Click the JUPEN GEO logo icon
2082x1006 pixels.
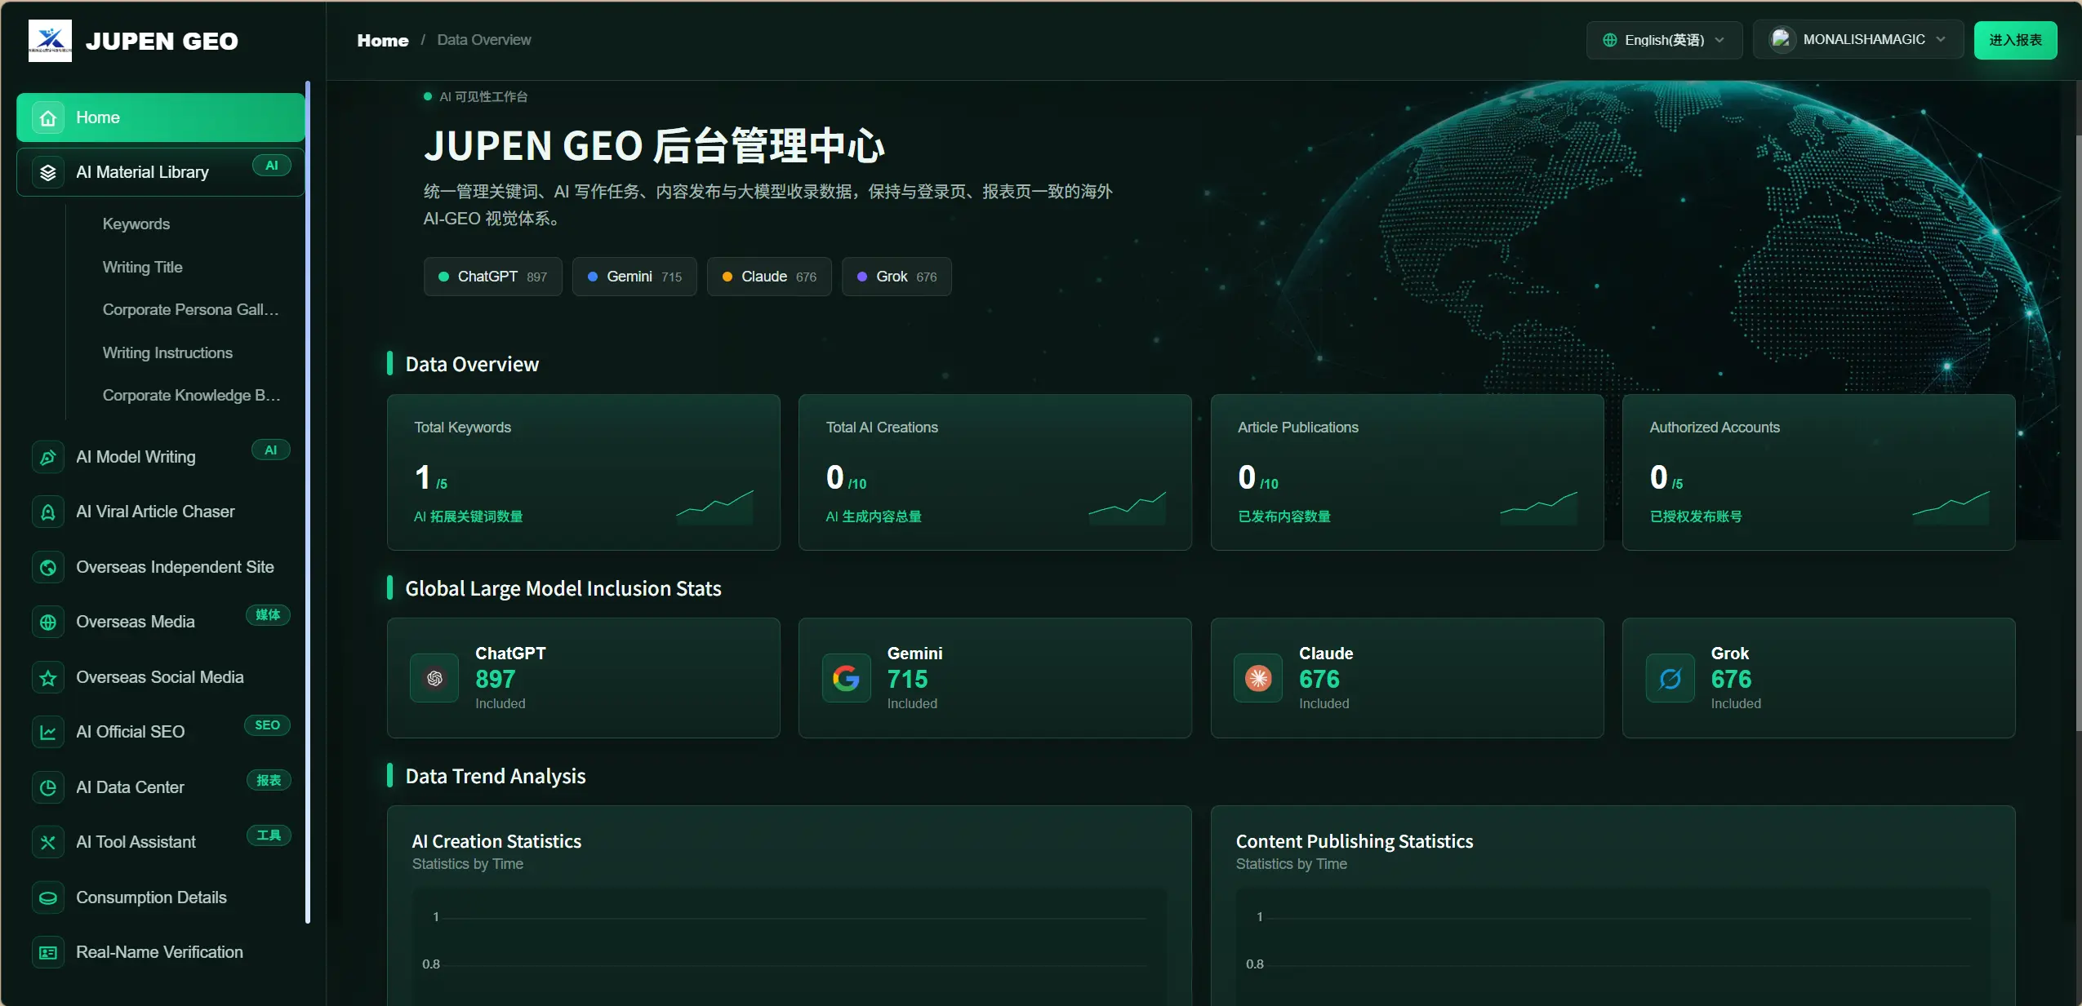(50, 41)
